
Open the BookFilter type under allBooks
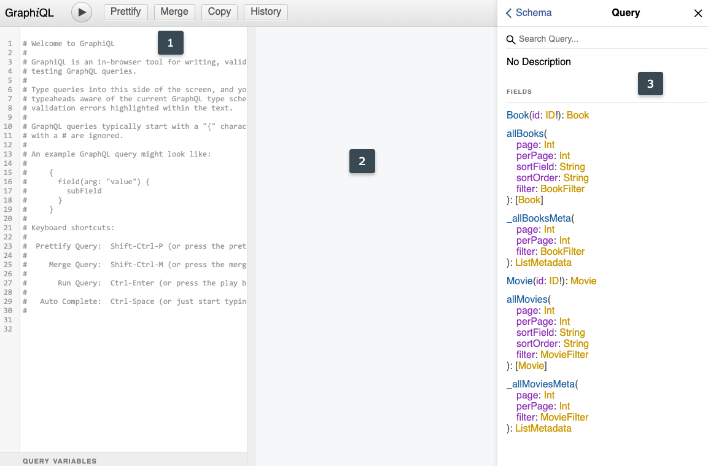(x=562, y=188)
